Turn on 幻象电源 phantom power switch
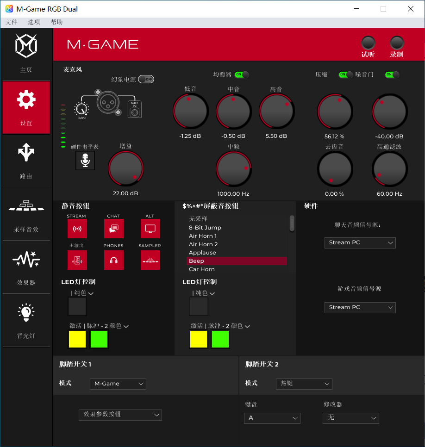Image resolution: width=425 pixels, height=447 pixels. pos(146,79)
